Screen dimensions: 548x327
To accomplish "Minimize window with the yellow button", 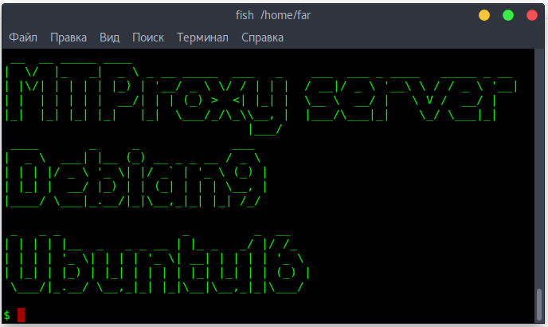I will pos(484,15).
